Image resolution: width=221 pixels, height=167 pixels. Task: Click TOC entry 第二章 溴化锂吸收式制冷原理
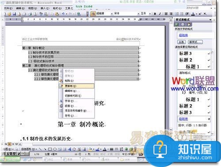click(x=43, y=65)
